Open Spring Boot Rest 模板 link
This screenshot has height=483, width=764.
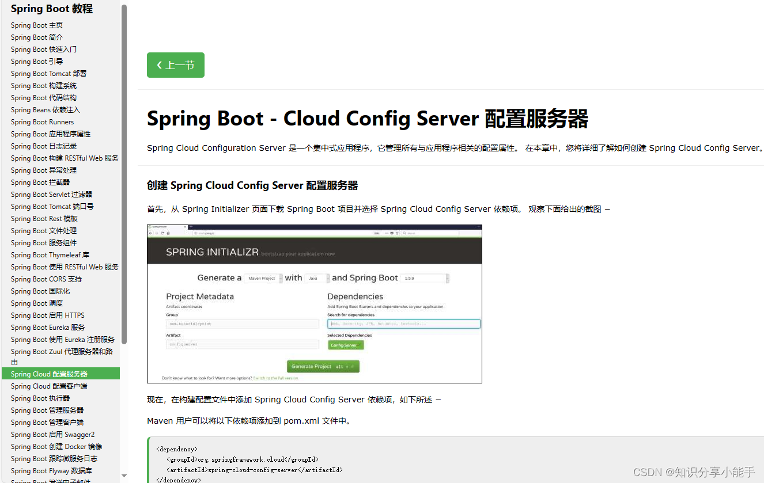point(44,219)
